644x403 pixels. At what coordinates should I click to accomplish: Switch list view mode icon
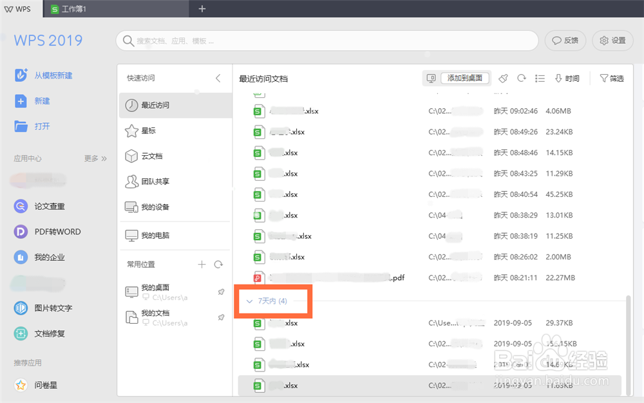540,79
